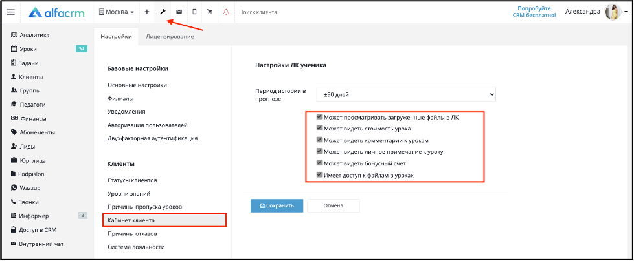Expand the Москва branch dropdown
The image size is (634, 261).
point(117,12)
